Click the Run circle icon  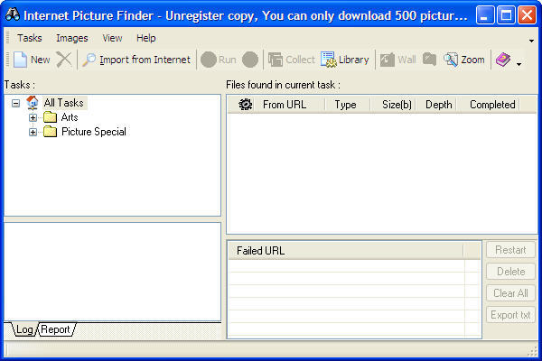[x=209, y=60]
